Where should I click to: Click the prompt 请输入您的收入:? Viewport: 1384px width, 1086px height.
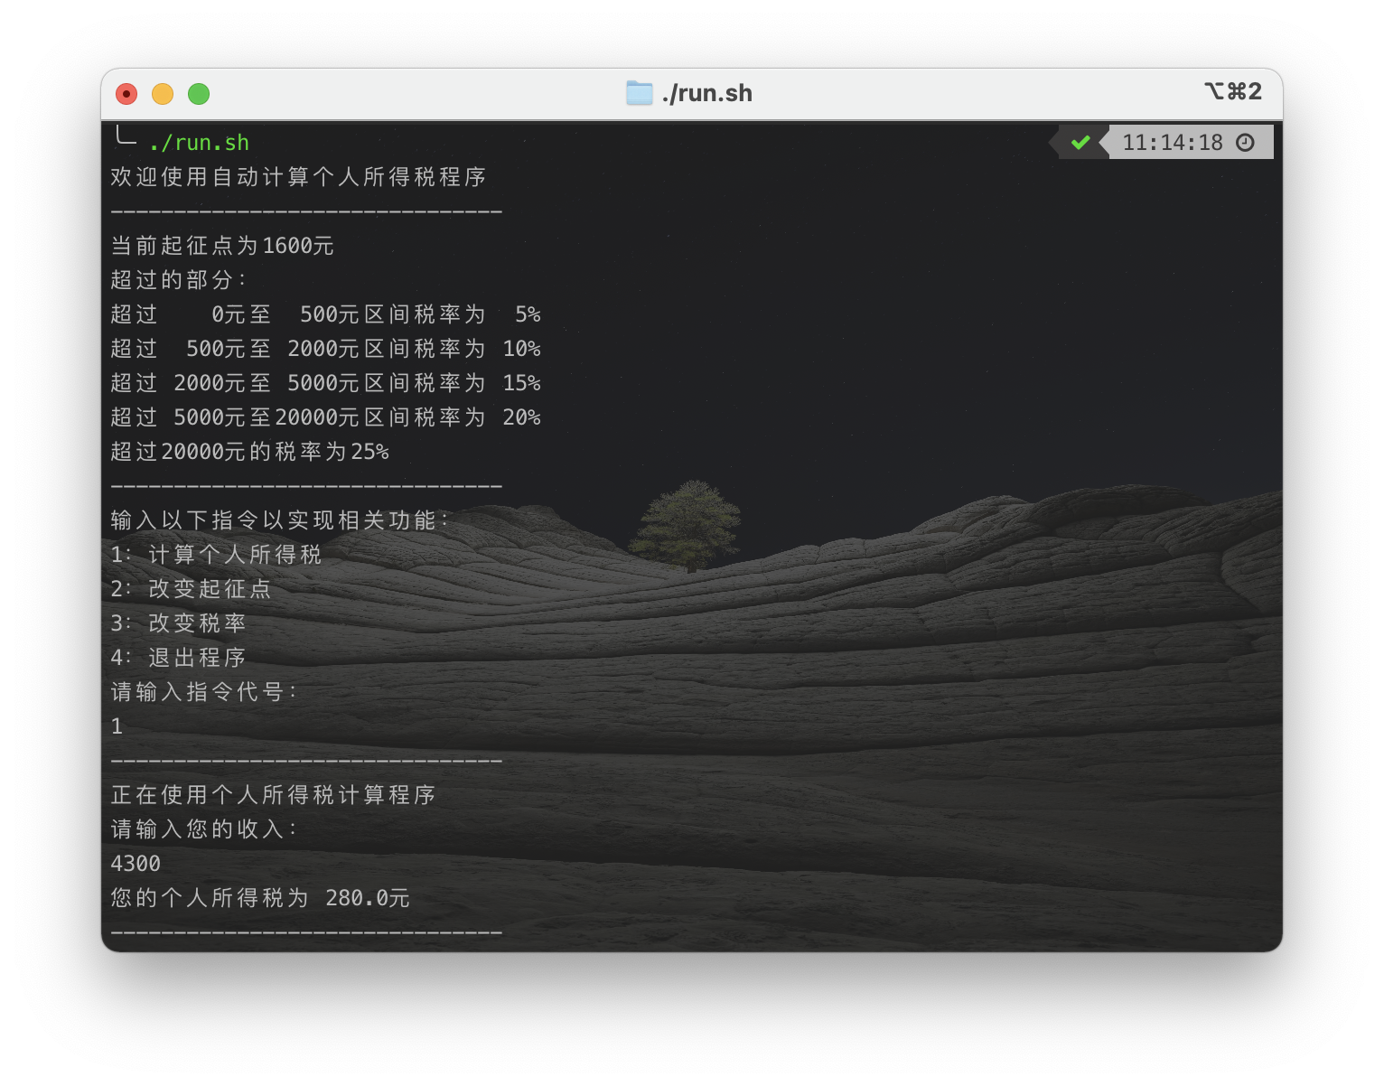coord(203,829)
